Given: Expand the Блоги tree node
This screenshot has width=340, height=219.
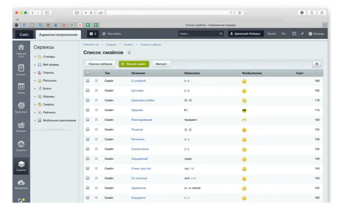Looking at the screenshot, I should pyautogui.click(x=35, y=88).
